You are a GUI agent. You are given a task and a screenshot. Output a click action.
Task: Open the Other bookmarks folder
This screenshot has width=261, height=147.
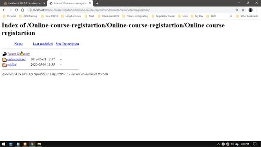247,16
